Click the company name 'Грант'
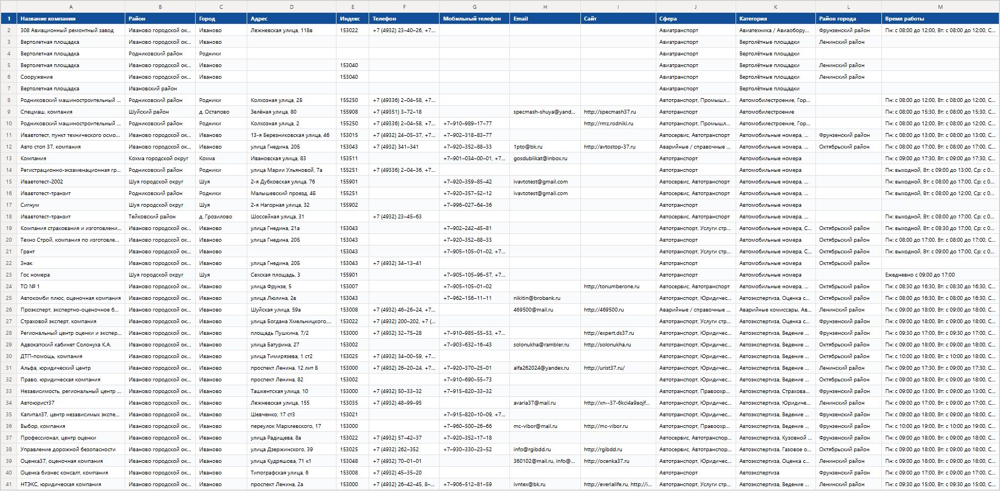This screenshot has width=1000, height=500. click(71, 252)
